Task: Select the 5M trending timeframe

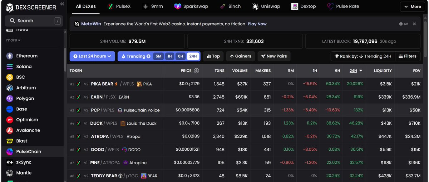Action: tap(158, 56)
